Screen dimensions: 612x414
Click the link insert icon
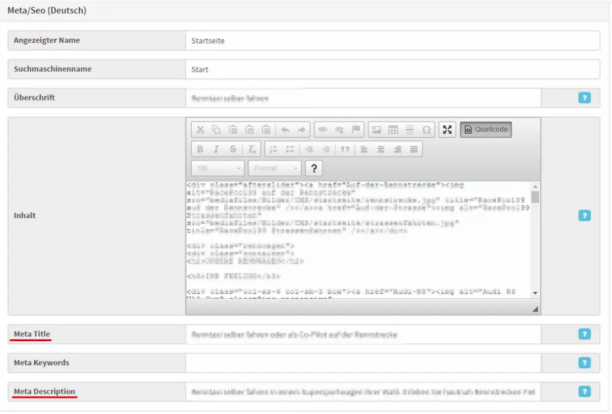pos(323,129)
